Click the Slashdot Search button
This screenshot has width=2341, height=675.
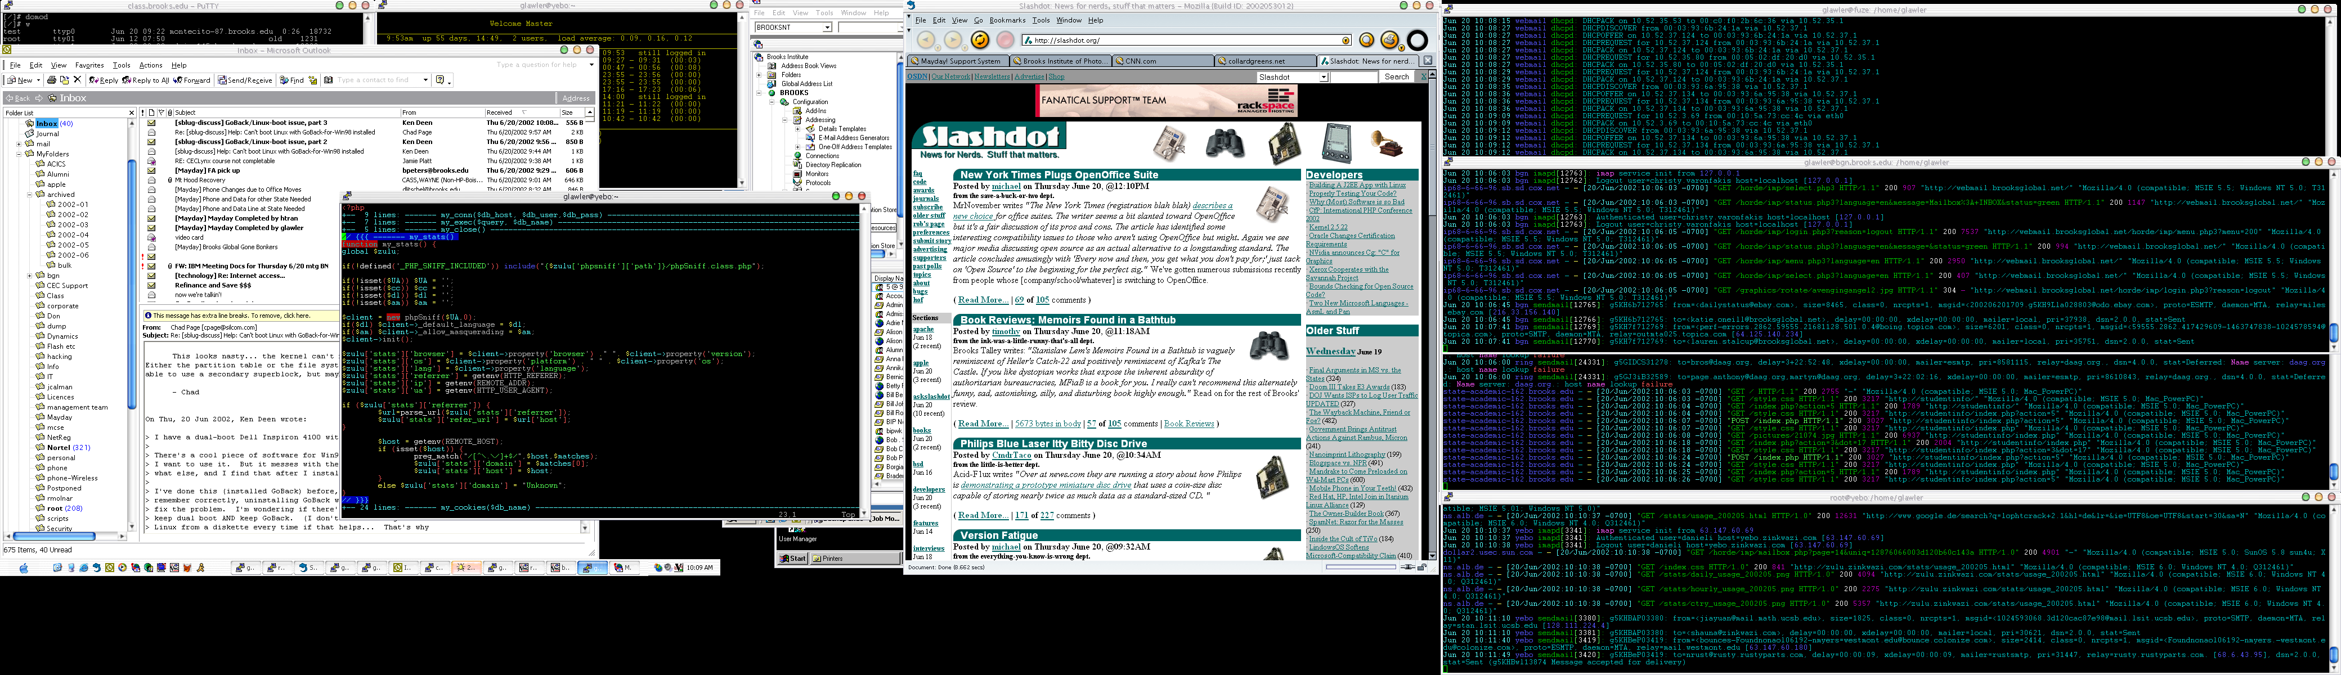pyautogui.click(x=1397, y=77)
